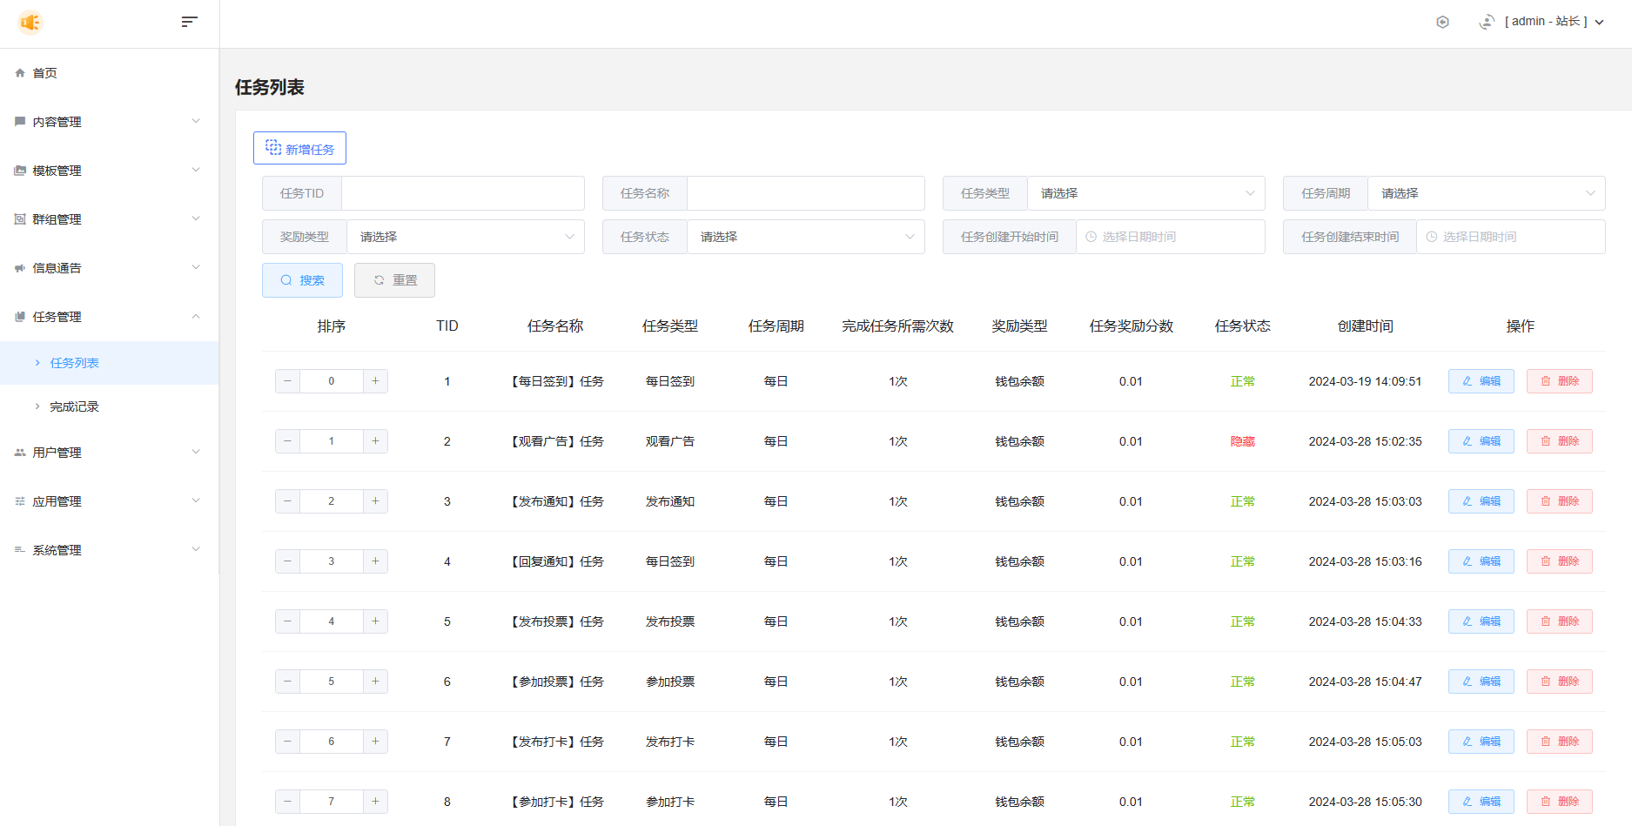1632x826 pixels.
Task: Click the 任务名称 search input field
Action: (x=805, y=193)
